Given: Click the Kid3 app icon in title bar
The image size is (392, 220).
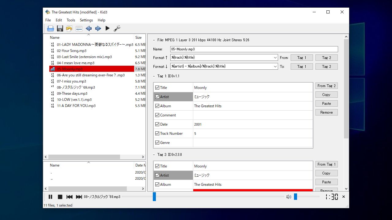Looking at the screenshot, I should click(x=48, y=12).
